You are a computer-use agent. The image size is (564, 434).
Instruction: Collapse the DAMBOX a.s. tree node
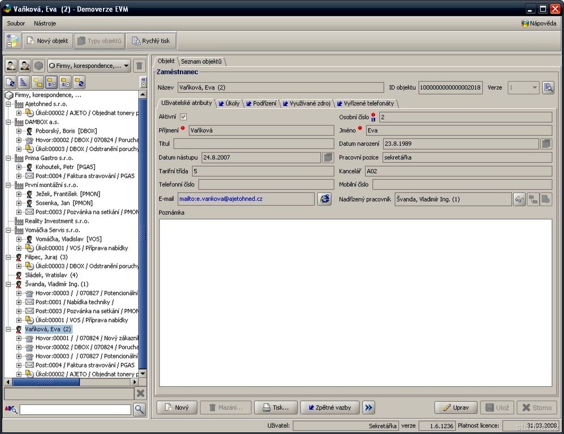[x=8, y=122]
